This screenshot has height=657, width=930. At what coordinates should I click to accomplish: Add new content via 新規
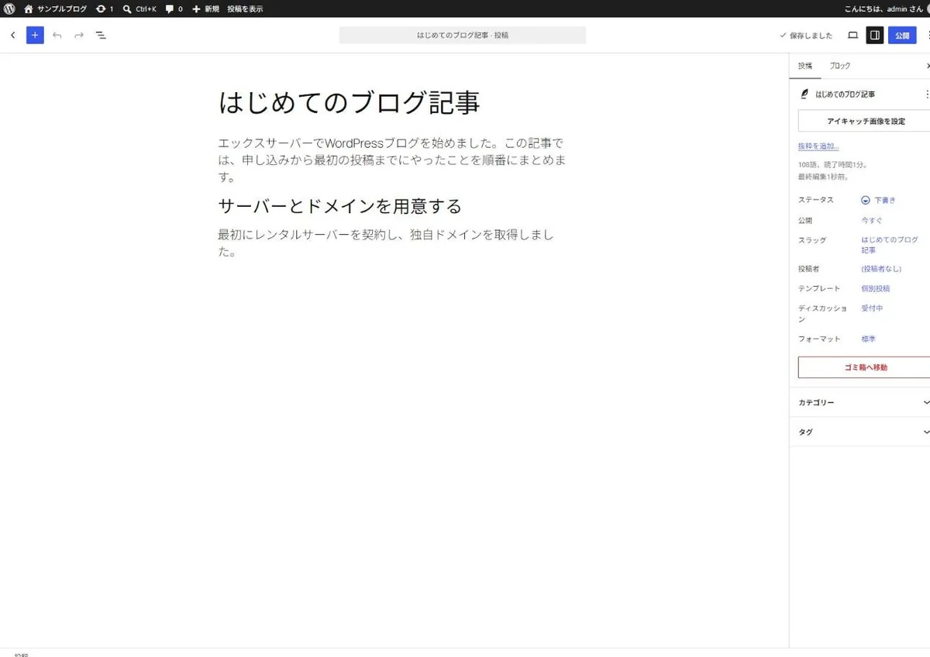click(x=206, y=9)
